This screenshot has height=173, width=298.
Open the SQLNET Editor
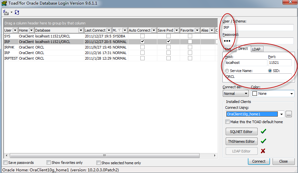point(241,132)
